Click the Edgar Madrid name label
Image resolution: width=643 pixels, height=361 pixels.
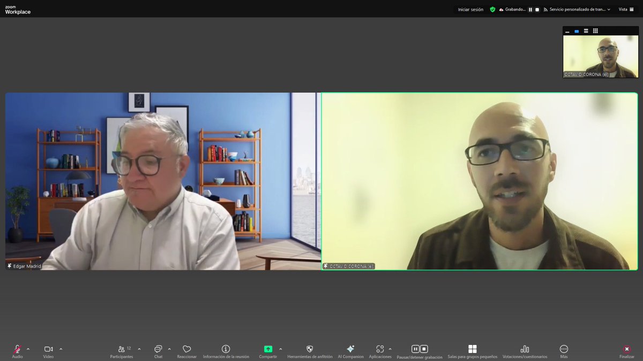24,266
